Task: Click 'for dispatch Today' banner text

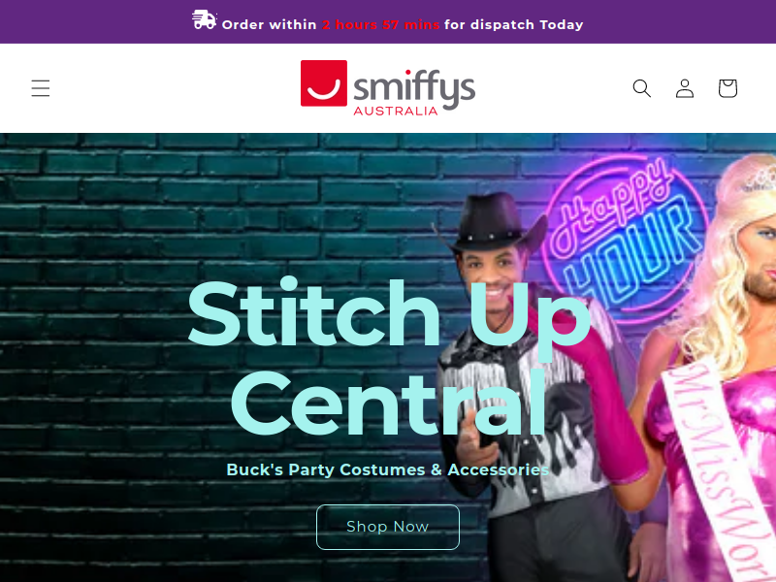Action: (x=514, y=25)
